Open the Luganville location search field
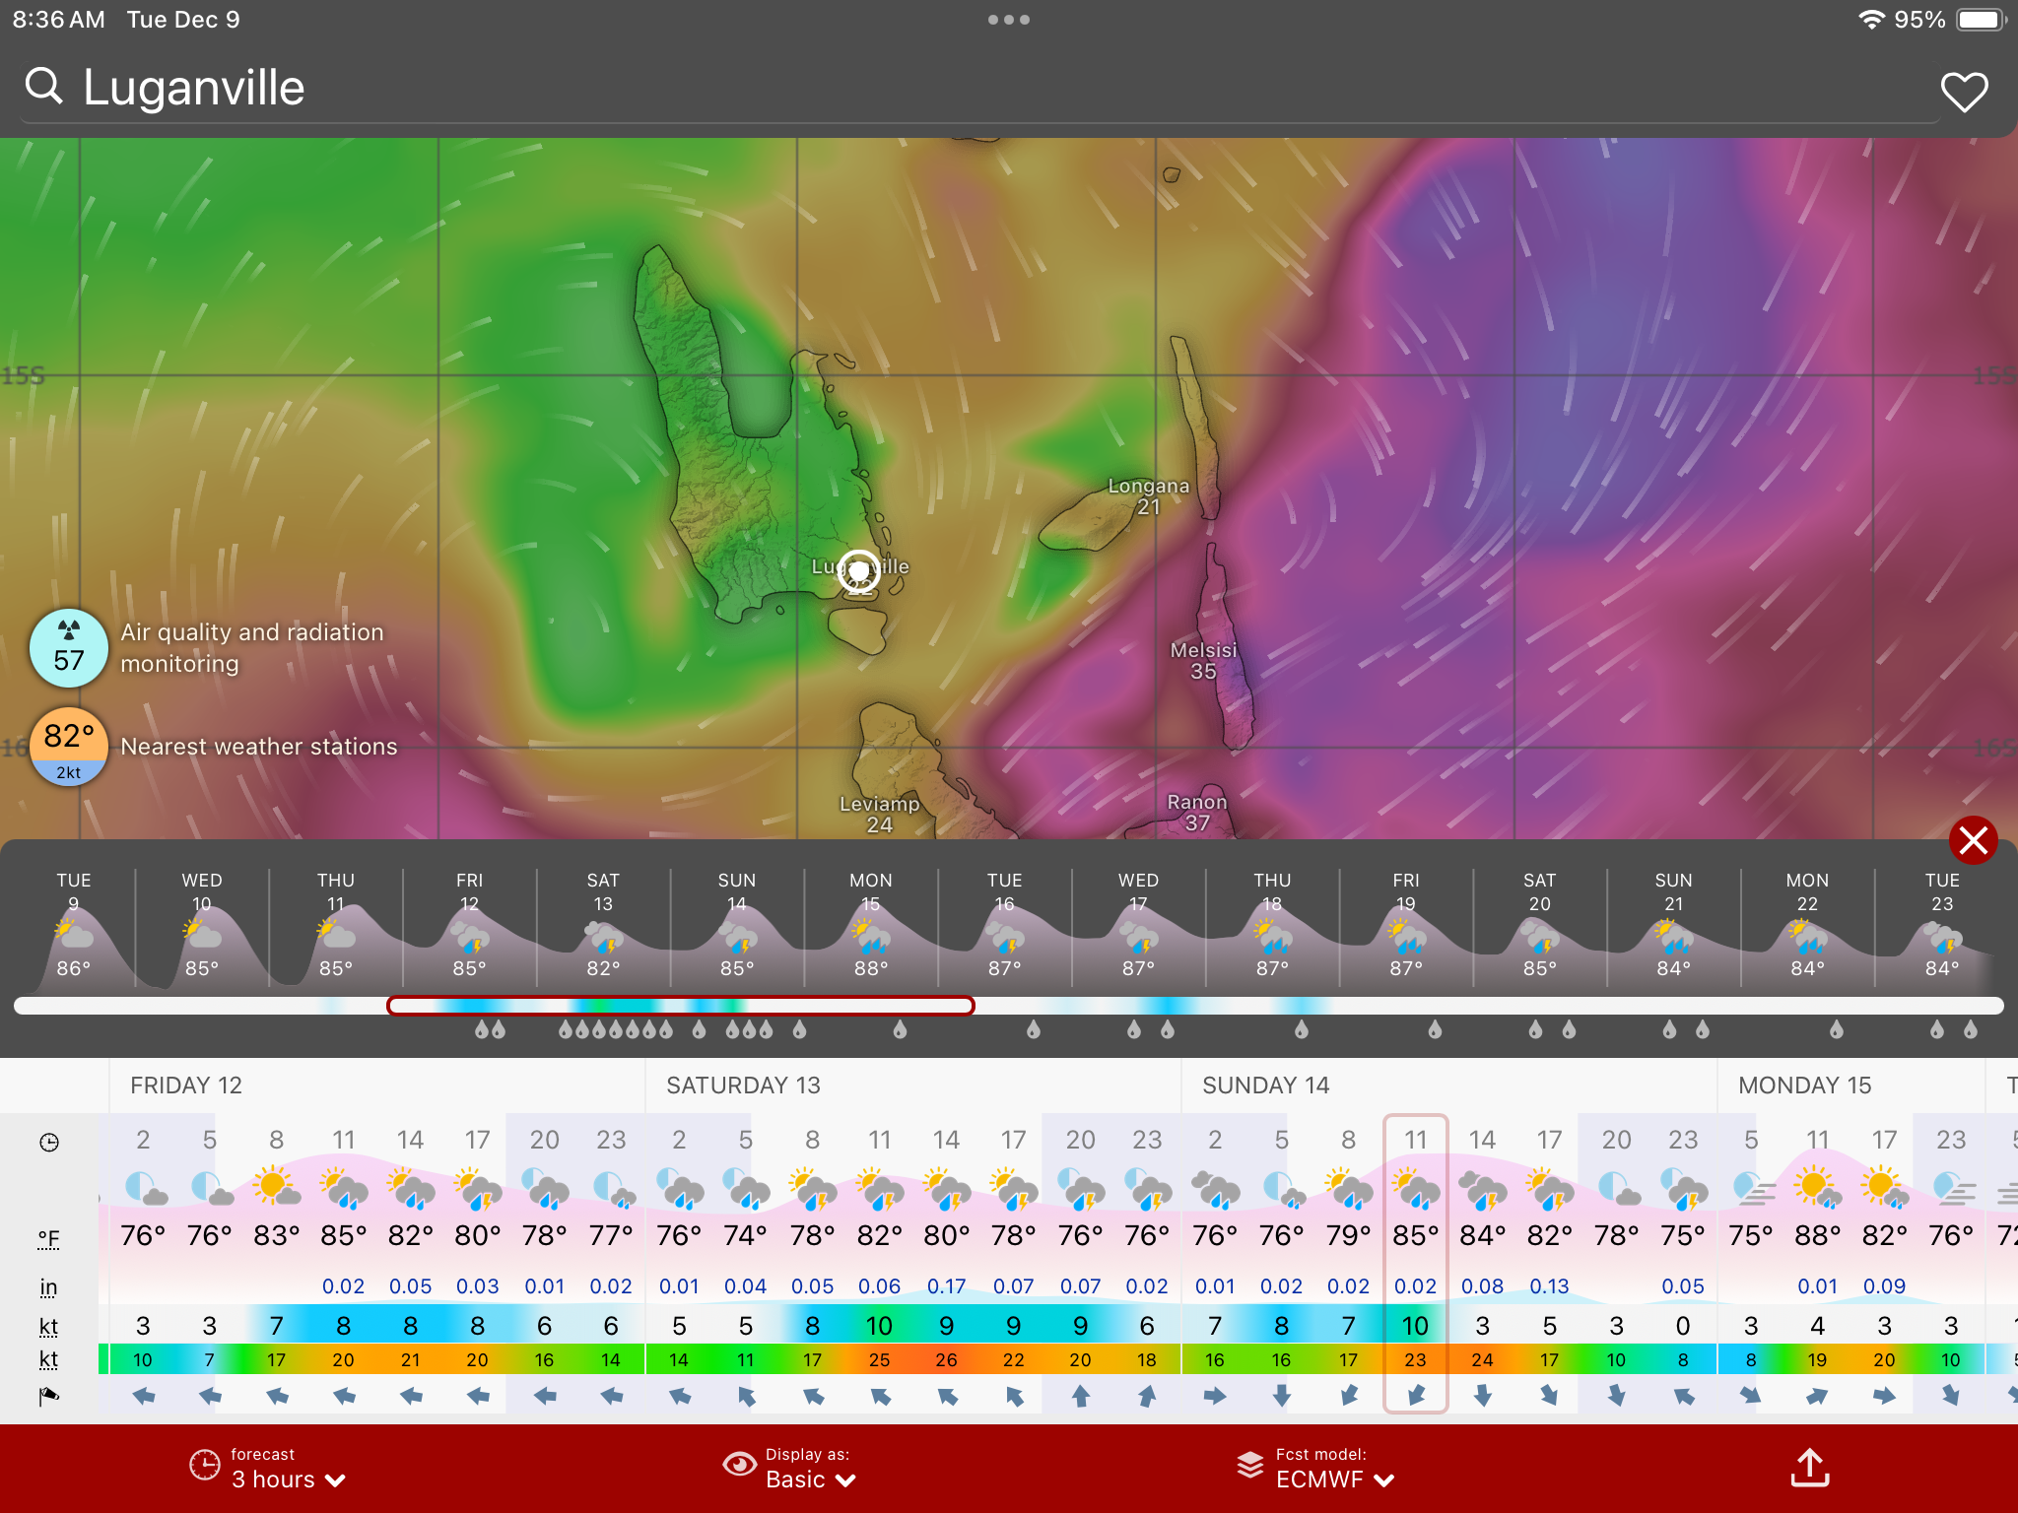 coord(980,89)
